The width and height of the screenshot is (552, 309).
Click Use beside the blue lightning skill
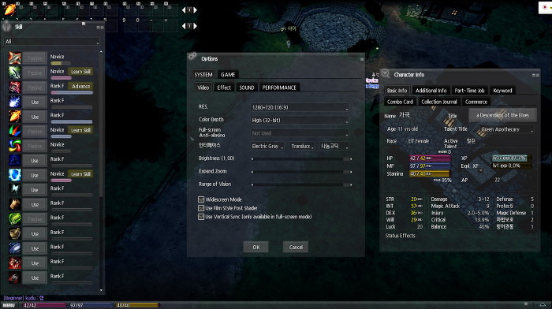[35, 102]
